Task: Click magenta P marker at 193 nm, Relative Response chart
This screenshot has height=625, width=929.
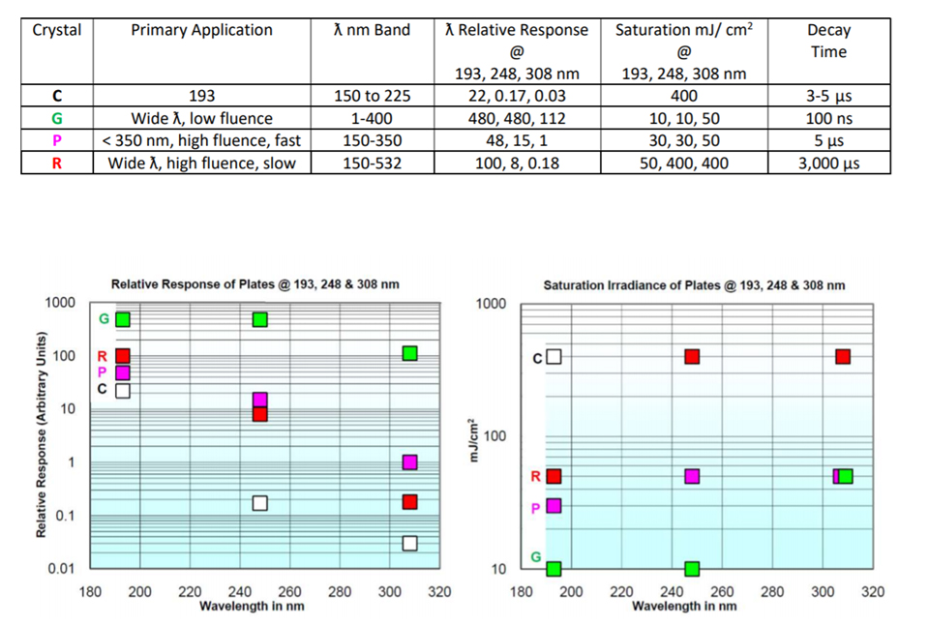Action: pos(123,372)
